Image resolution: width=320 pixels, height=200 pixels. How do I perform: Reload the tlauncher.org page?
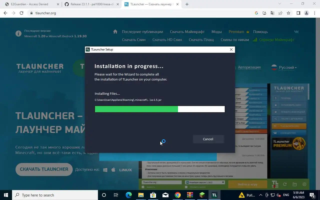(21, 13)
